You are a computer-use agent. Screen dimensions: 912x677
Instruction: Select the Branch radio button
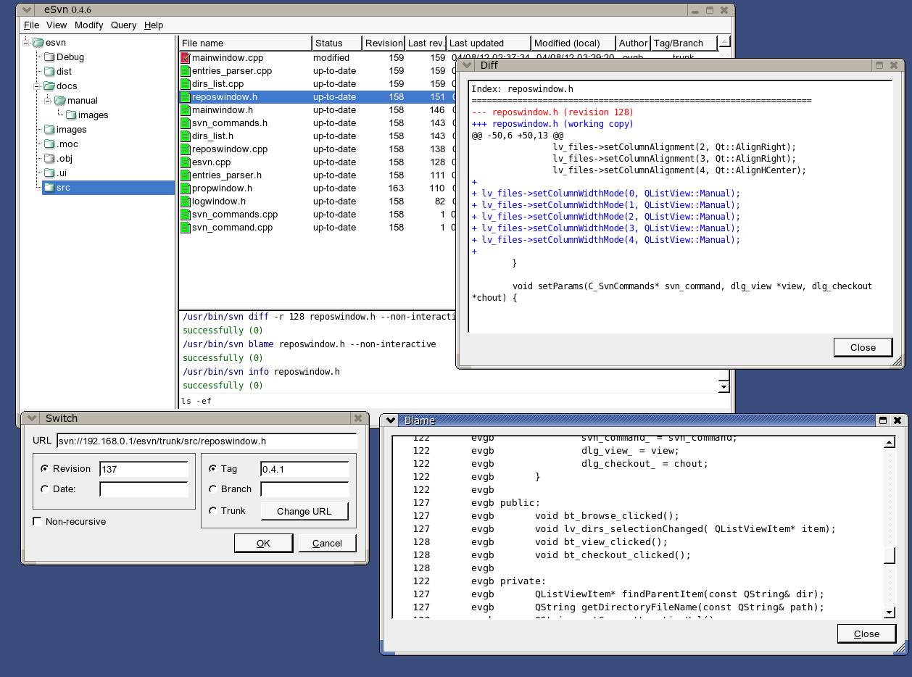coord(212,489)
